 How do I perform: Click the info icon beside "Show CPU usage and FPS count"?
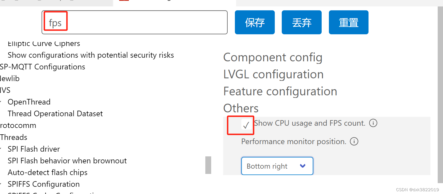[x=373, y=123]
